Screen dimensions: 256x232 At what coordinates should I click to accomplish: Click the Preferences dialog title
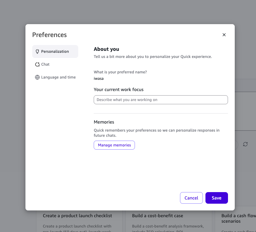(50, 35)
